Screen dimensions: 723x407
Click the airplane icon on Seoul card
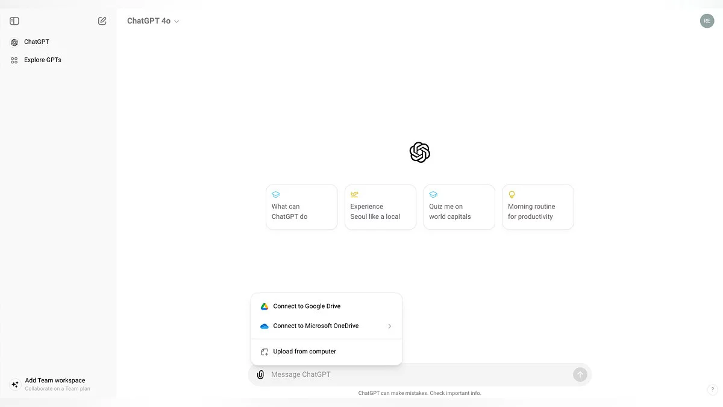[x=354, y=195]
